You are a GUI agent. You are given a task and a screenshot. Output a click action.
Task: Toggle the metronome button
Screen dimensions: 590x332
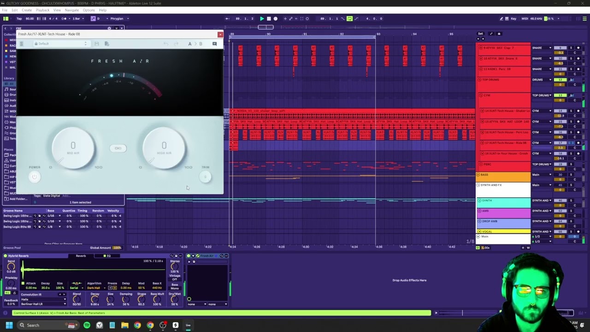(x=65, y=18)
